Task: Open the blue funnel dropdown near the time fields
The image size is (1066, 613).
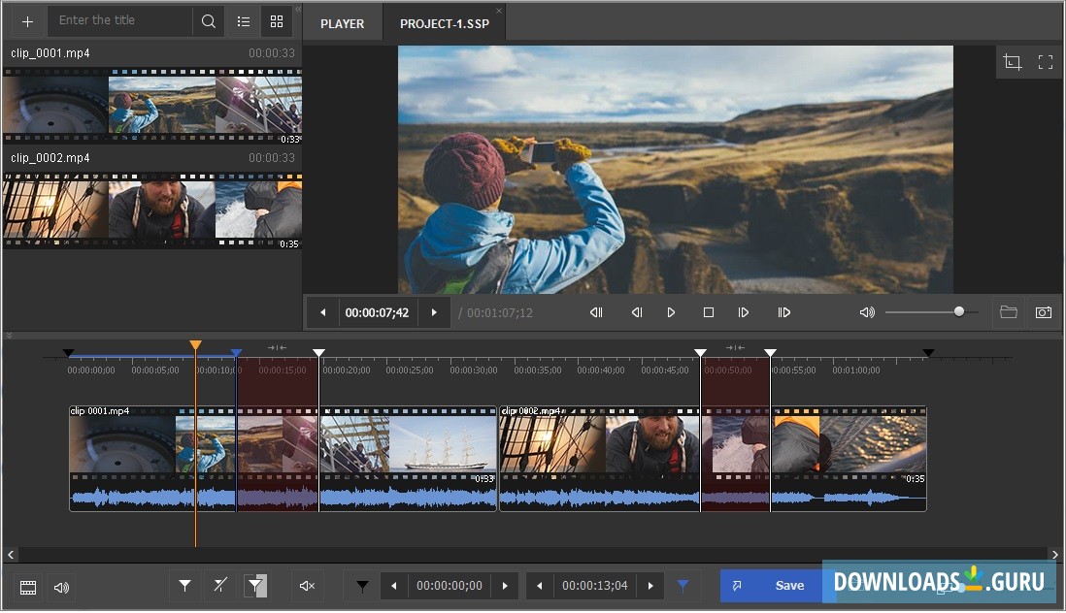Action: [683, 586]
